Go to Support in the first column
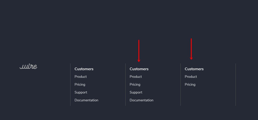Screen dimensions: 258x120 (x=81, y=92)
